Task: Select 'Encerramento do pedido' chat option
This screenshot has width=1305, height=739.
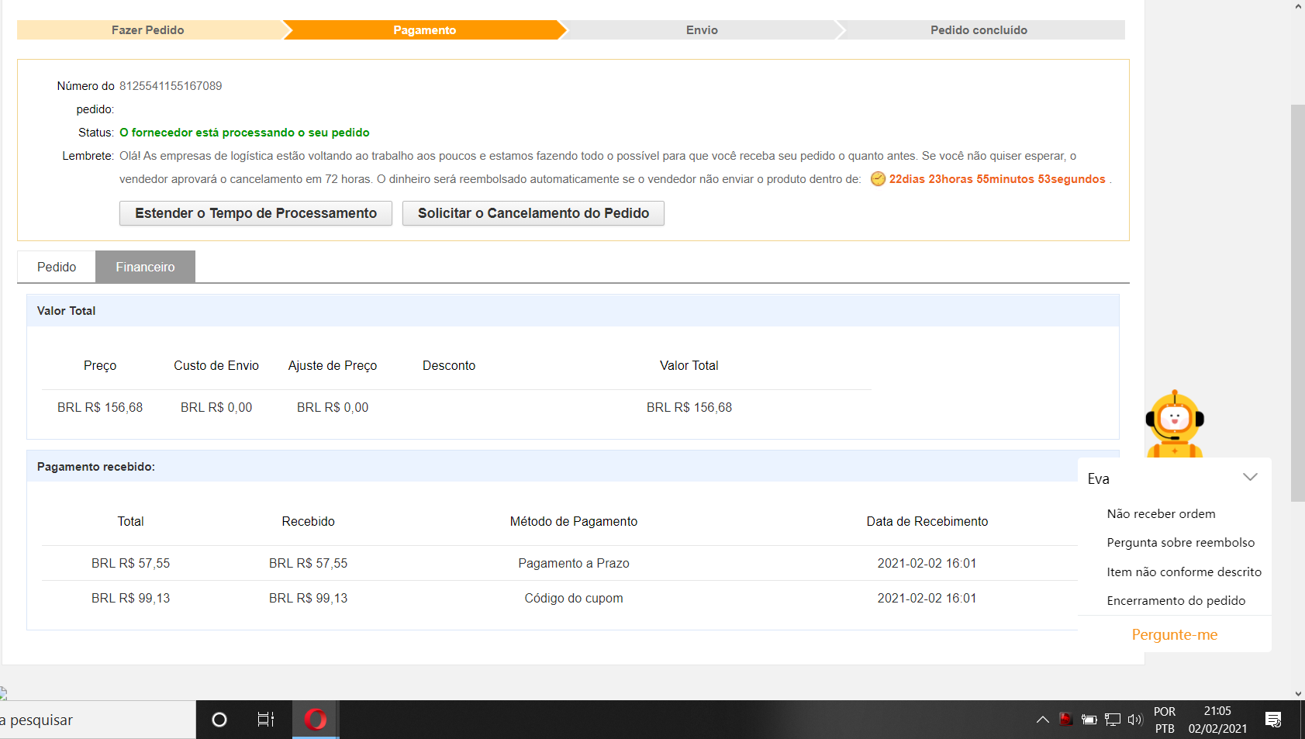Action: [1176, 600]
